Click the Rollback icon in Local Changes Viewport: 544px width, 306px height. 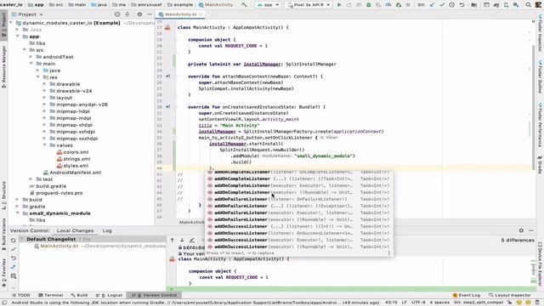14,258
